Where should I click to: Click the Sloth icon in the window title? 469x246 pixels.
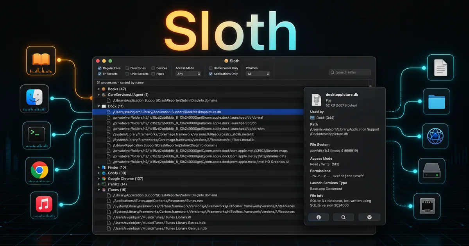226,61
